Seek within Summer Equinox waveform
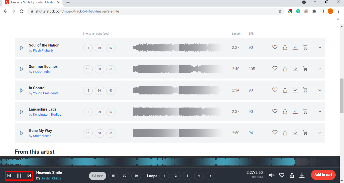The height and width of the screenshot is (183, 344). coord(179,69)
